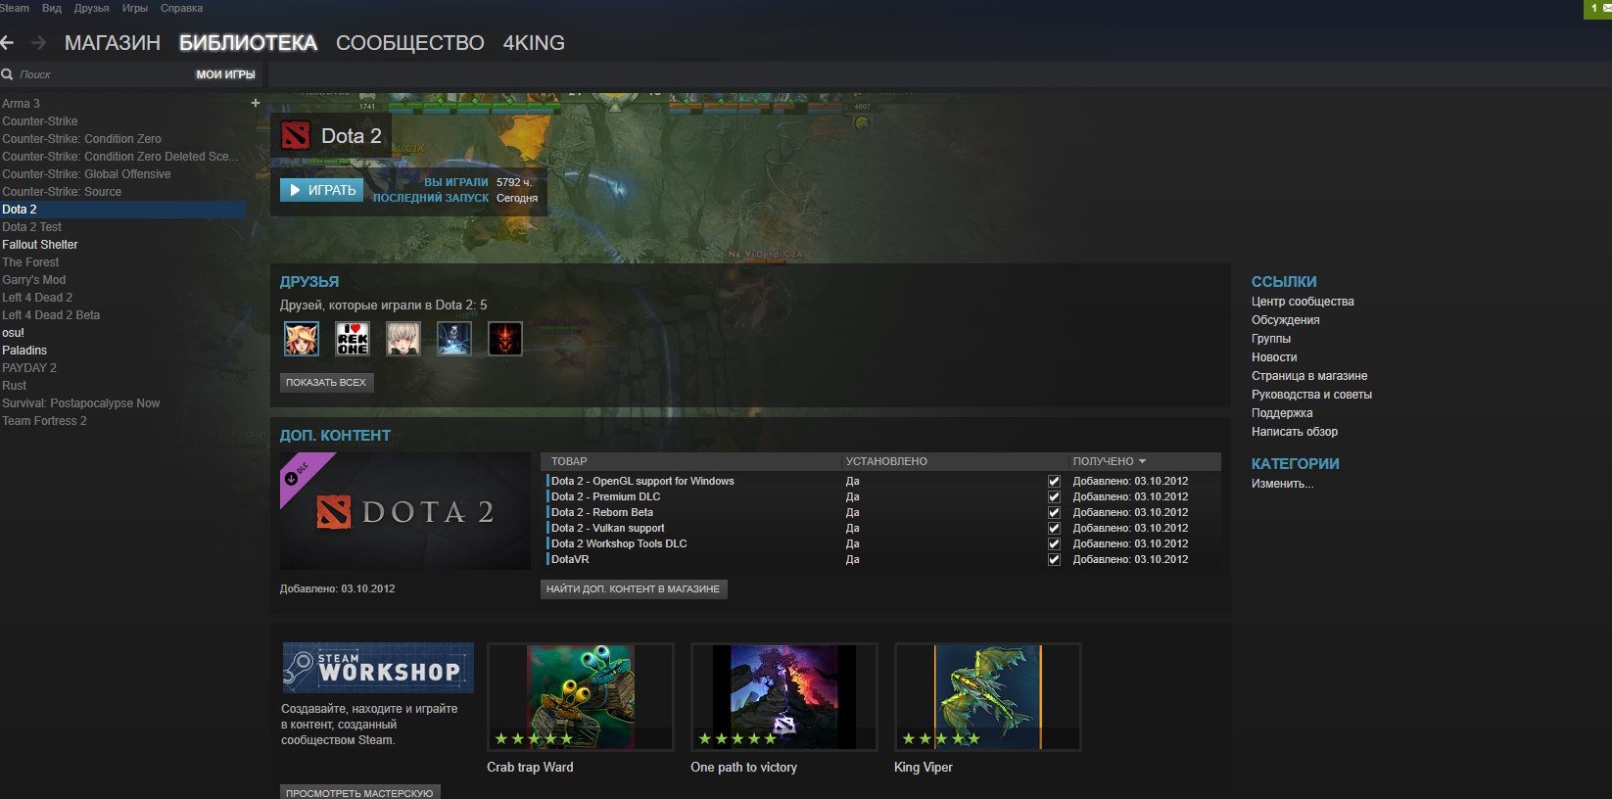The width and height of the screenshot is (1612, 799).
Task: Uncheck the Premium DLC checkbox
Action: click(1054, 496)
